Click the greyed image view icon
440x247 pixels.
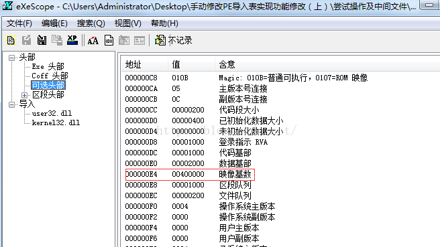click(124, 40)
